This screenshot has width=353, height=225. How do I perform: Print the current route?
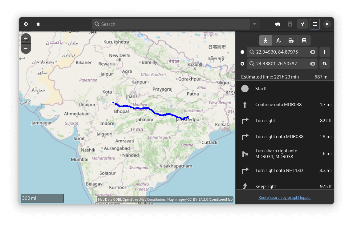[x=278, y=24]
